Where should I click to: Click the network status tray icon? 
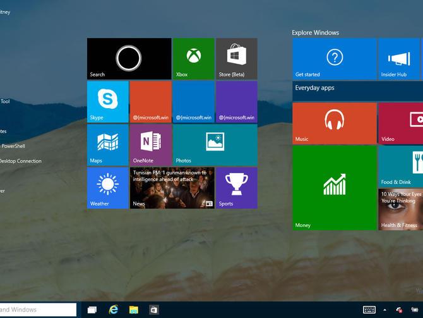(399, 310)
